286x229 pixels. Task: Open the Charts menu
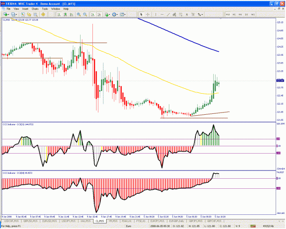tap(35, 9)
